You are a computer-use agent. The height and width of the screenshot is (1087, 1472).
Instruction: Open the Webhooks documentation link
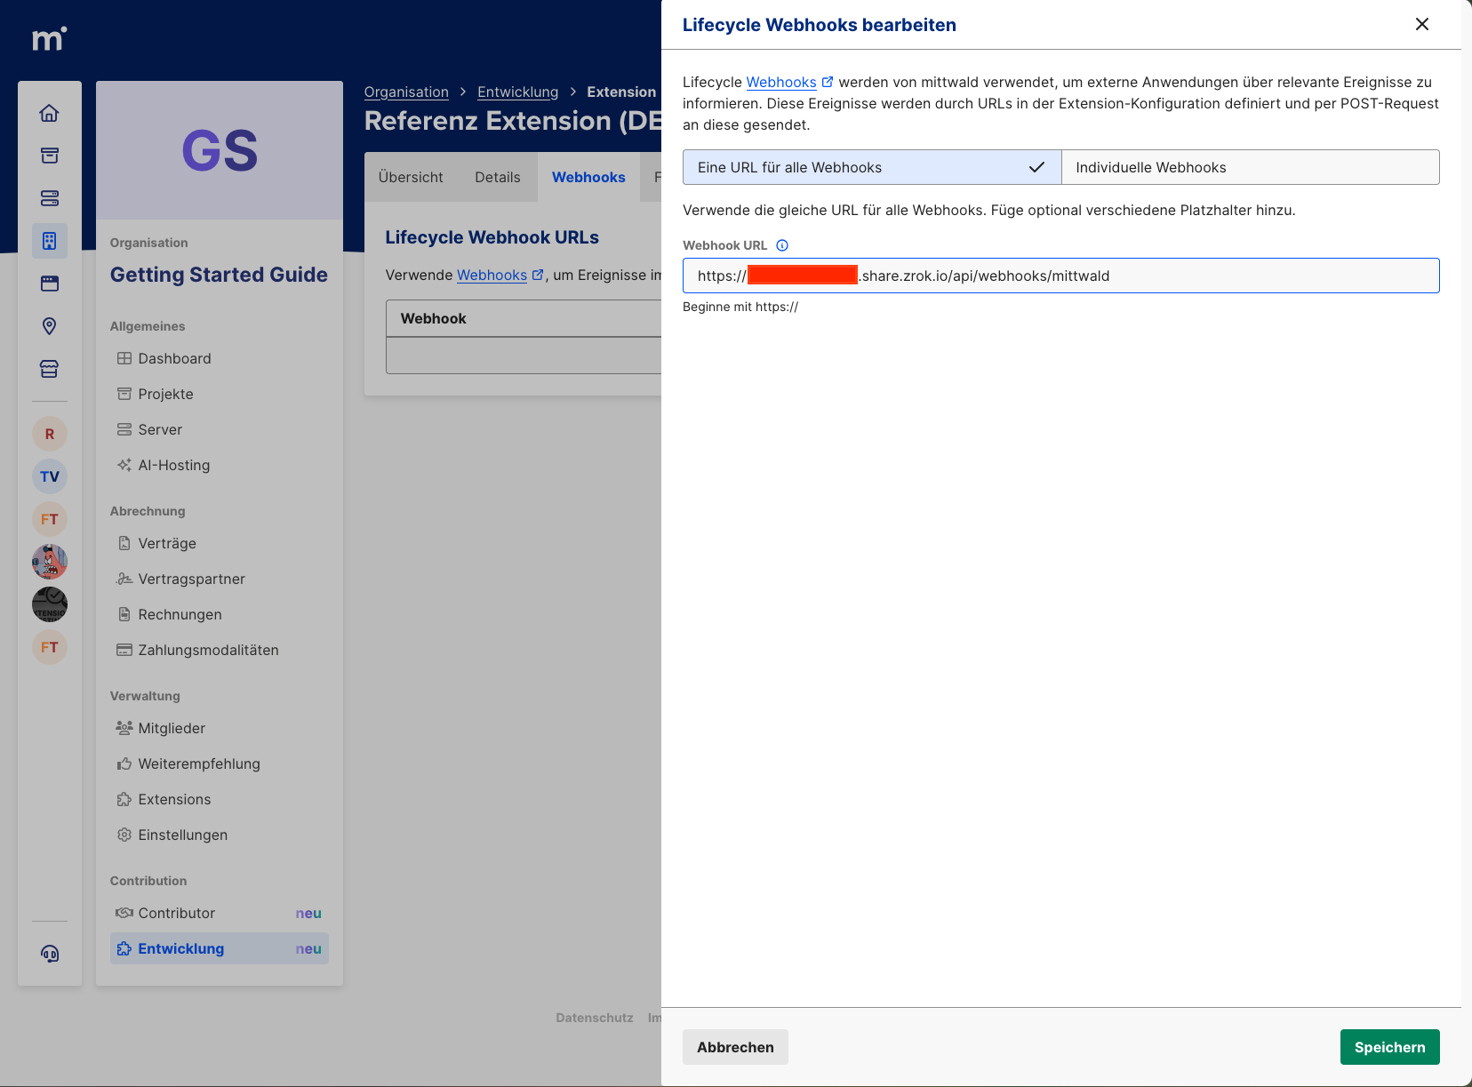point(780,82)
